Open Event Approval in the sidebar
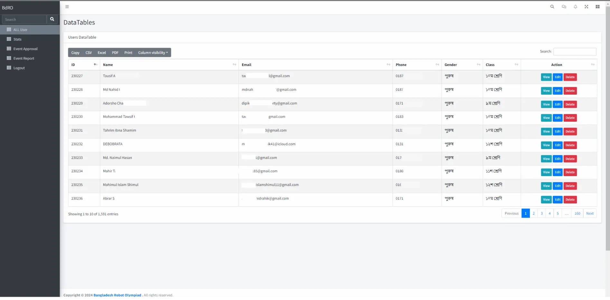 [x=25, y=49]
